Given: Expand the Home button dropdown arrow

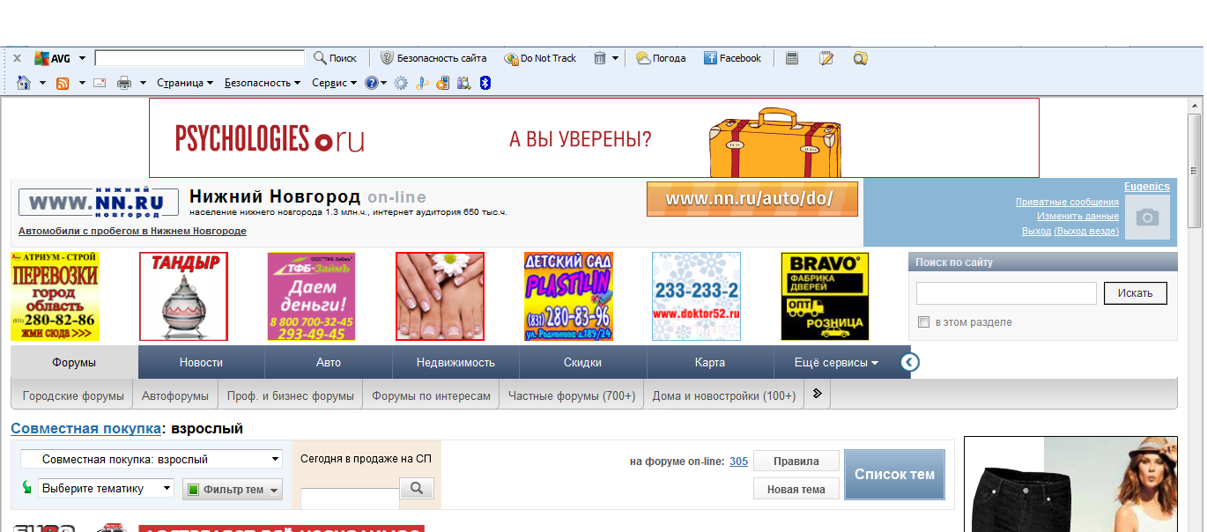Looking at the screenshot, I should (x=42, y=83).
